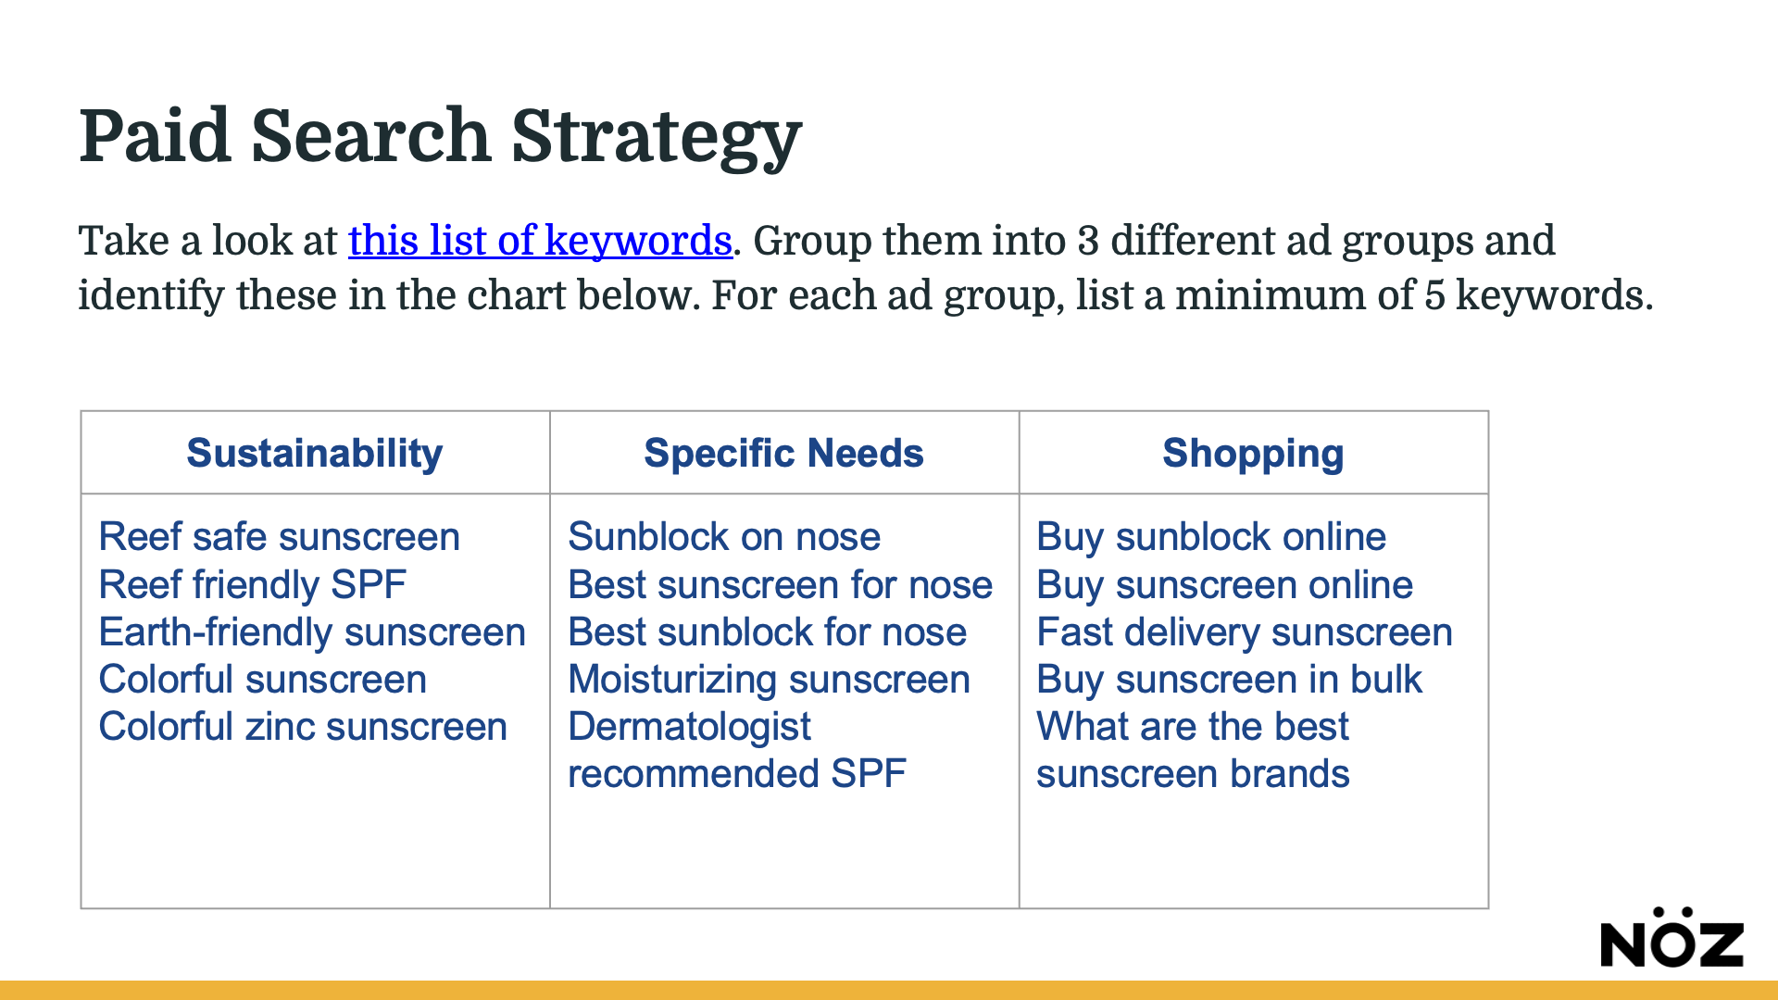Viewport: 1778px width, 1000px height.
Task: Click the 'Sunblock on nose' keyword
Action: (x=724, y=537)
